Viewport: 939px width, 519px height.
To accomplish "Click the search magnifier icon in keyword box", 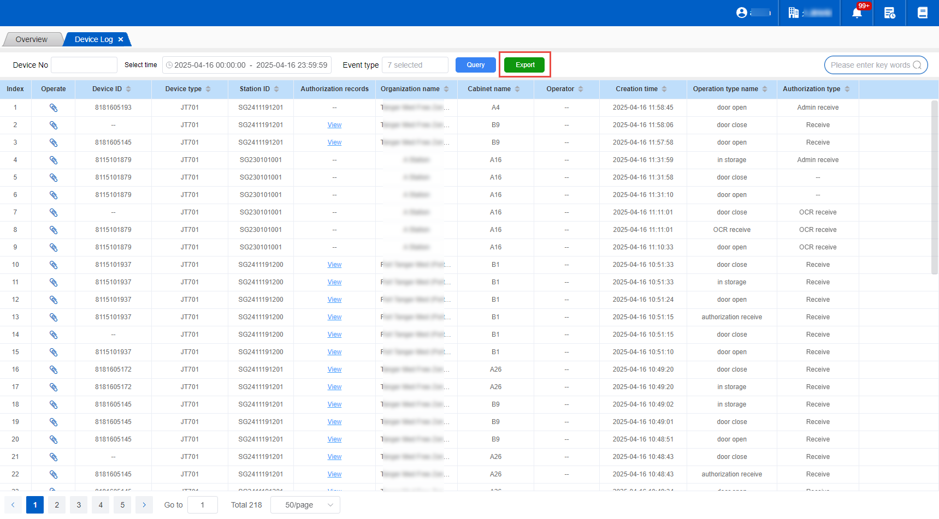I will (917, 65).
